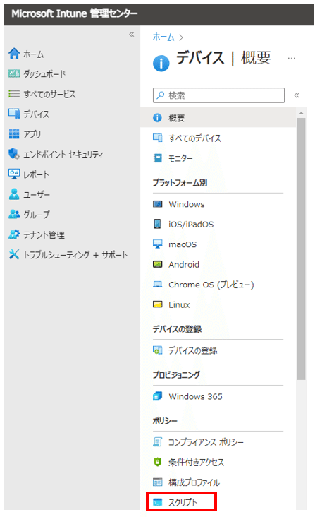Click the すべてのデバイス icon
315x517 pixels.
[158, 138]
